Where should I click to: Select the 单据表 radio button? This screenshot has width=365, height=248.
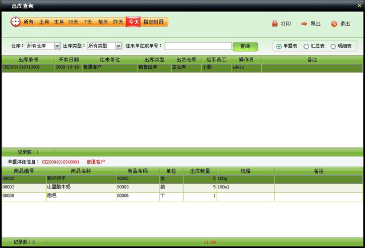click(x=279, y=46)
